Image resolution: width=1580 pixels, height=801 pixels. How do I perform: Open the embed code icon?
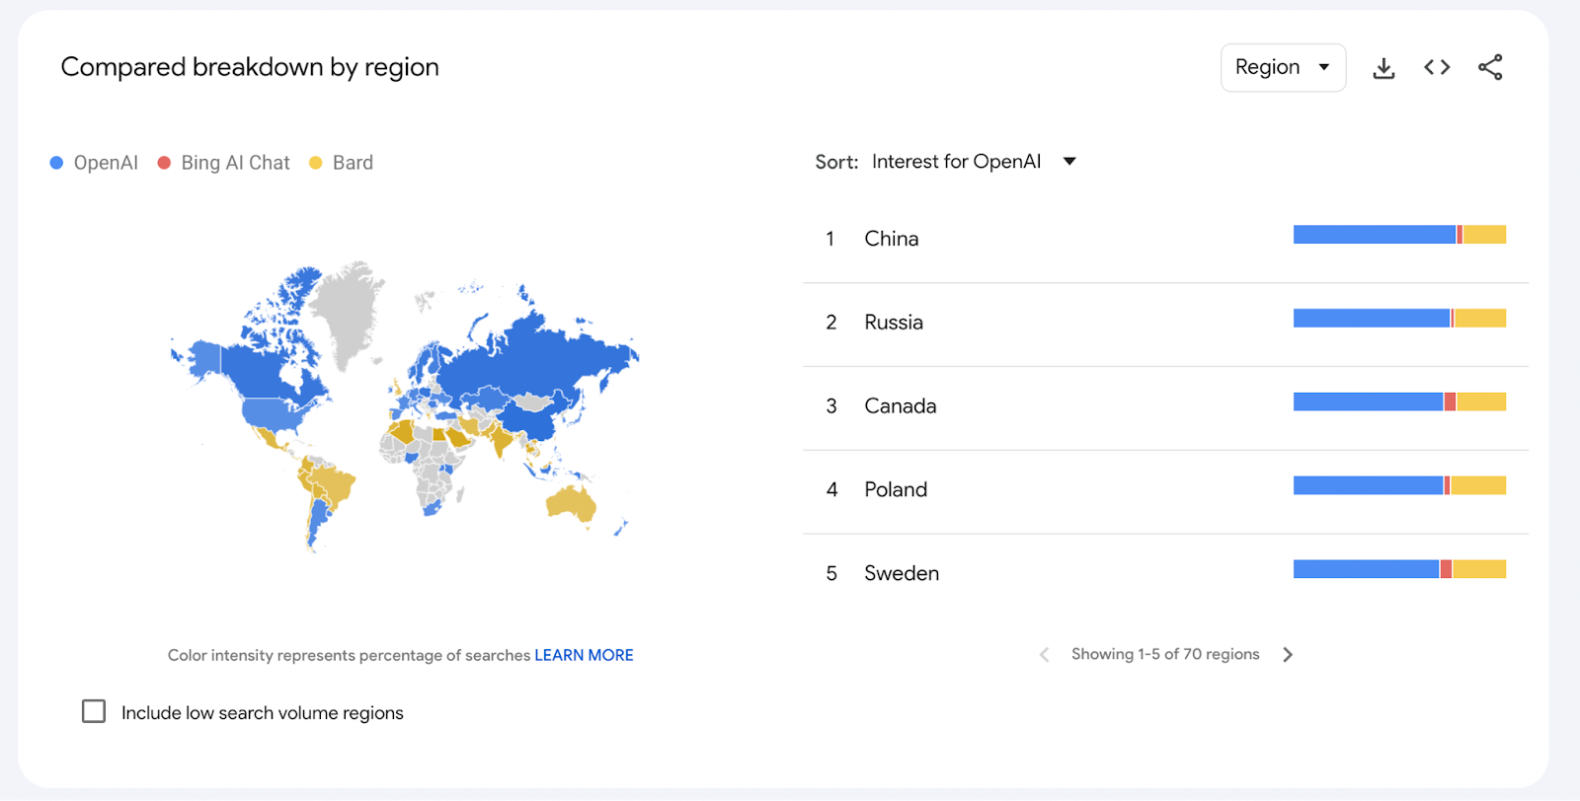point(1437,67)
